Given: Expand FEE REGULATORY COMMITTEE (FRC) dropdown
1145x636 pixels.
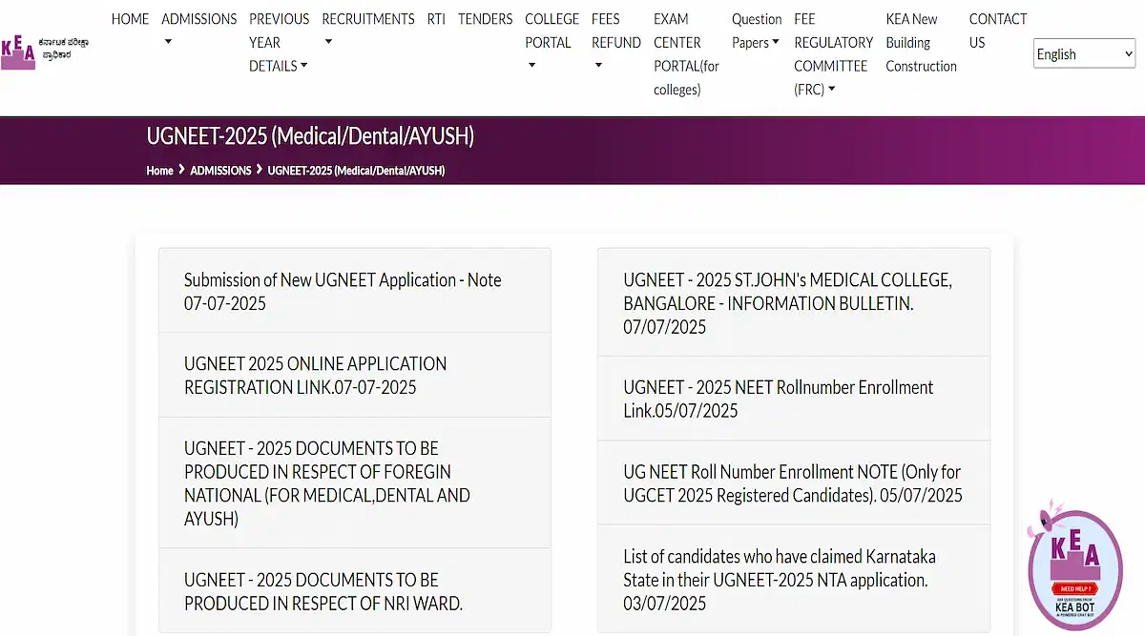Looking at the screenshot, I should point(834,54).
